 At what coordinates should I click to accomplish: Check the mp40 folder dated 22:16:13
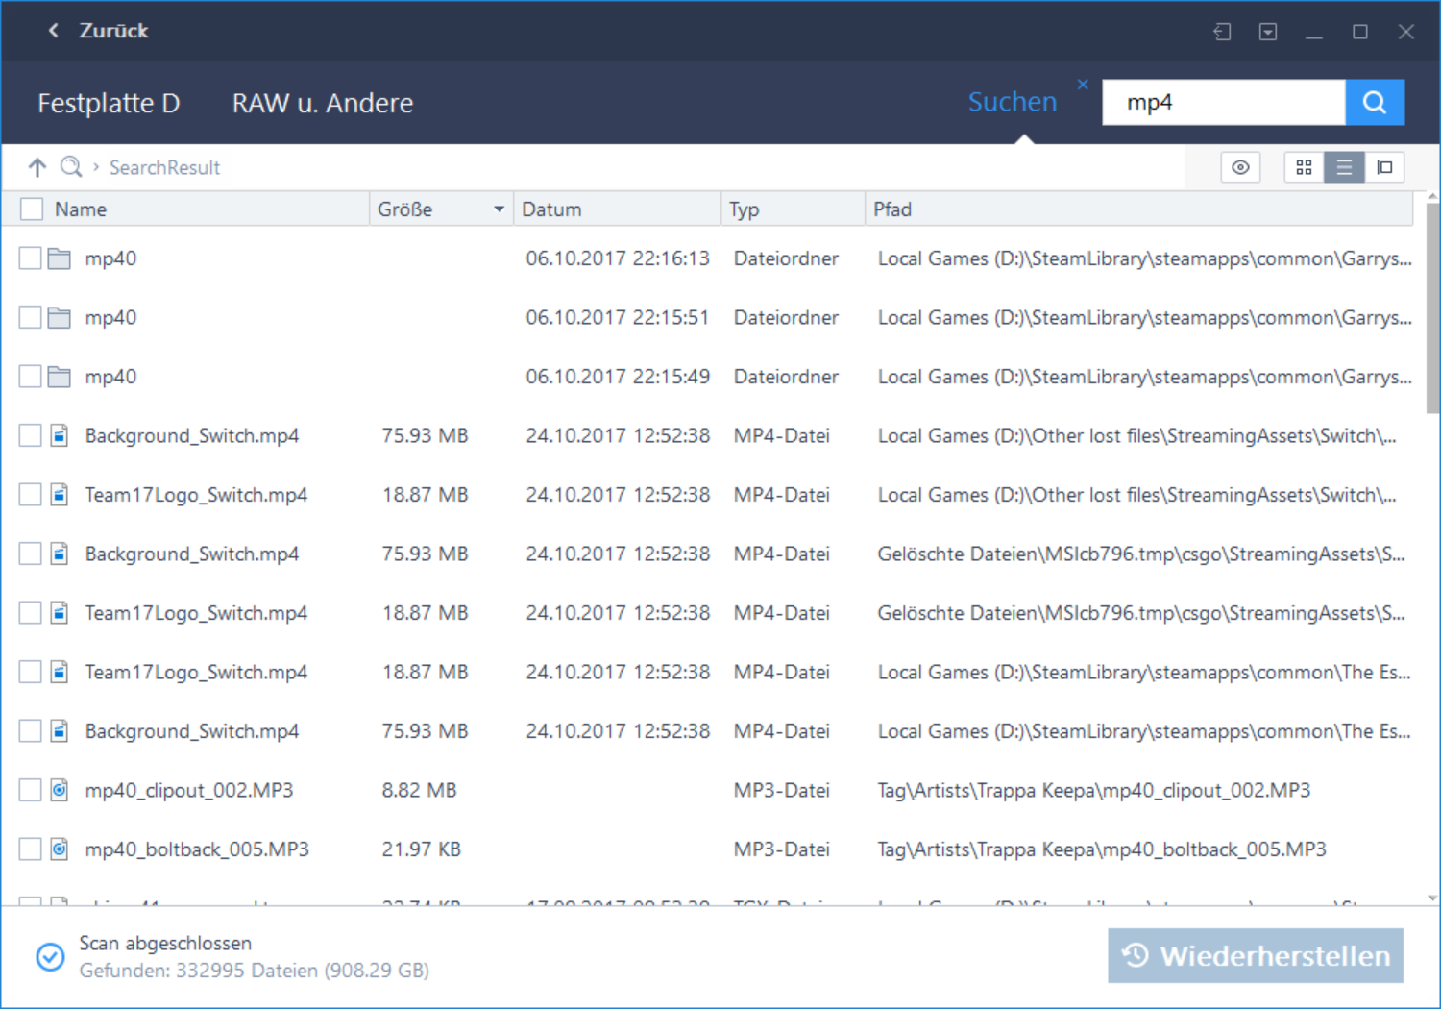pyautogui.click(x=31, y=258)
